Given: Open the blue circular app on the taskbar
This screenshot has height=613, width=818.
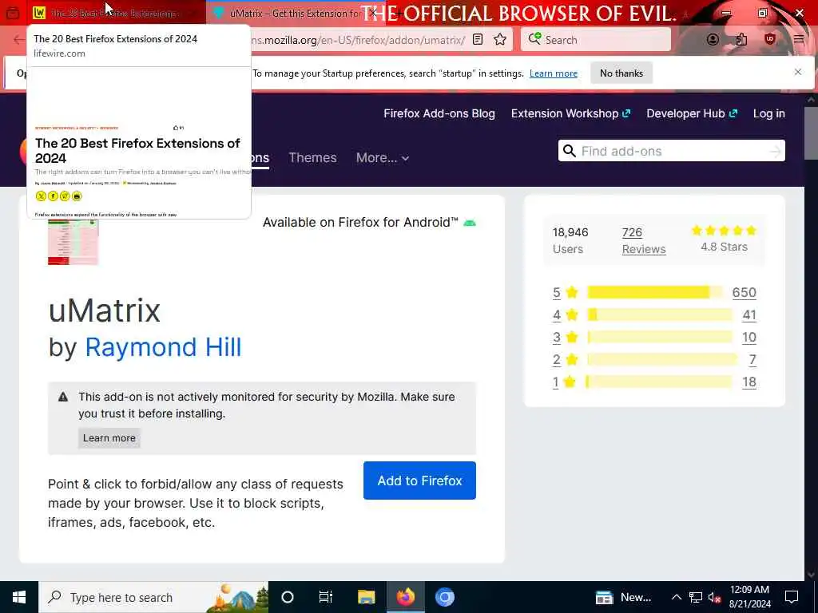Looking at the screenshot, I should (444, 597).
